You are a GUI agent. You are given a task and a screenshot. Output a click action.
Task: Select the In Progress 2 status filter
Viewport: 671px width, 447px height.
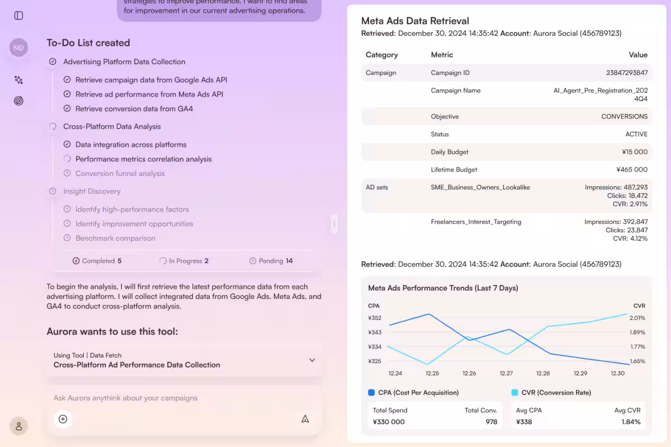184,261
